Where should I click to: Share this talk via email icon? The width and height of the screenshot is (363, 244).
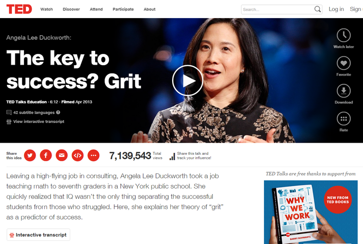(x=62, y=155)
